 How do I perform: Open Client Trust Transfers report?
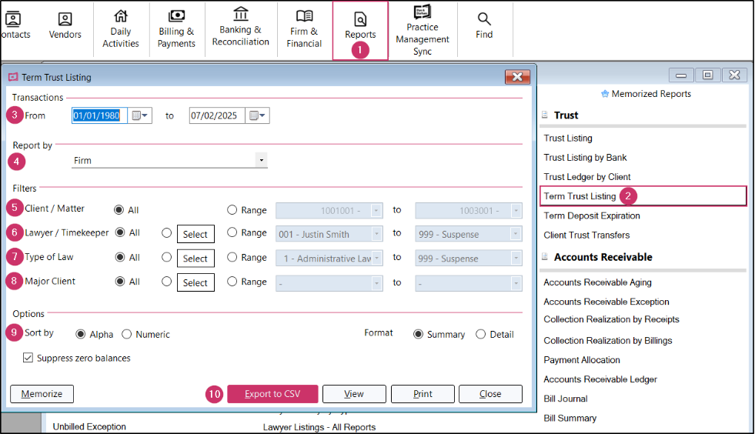pos(586,235)
